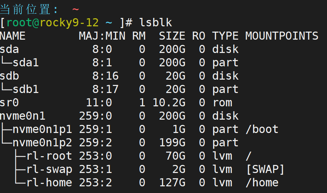This screenshot has height=193, width=327.
Task: Click the '11:0' device number
Action: click(99, 102)
